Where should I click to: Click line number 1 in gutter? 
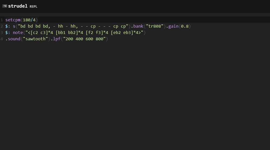pyautogui.click(x=2, y=20)
